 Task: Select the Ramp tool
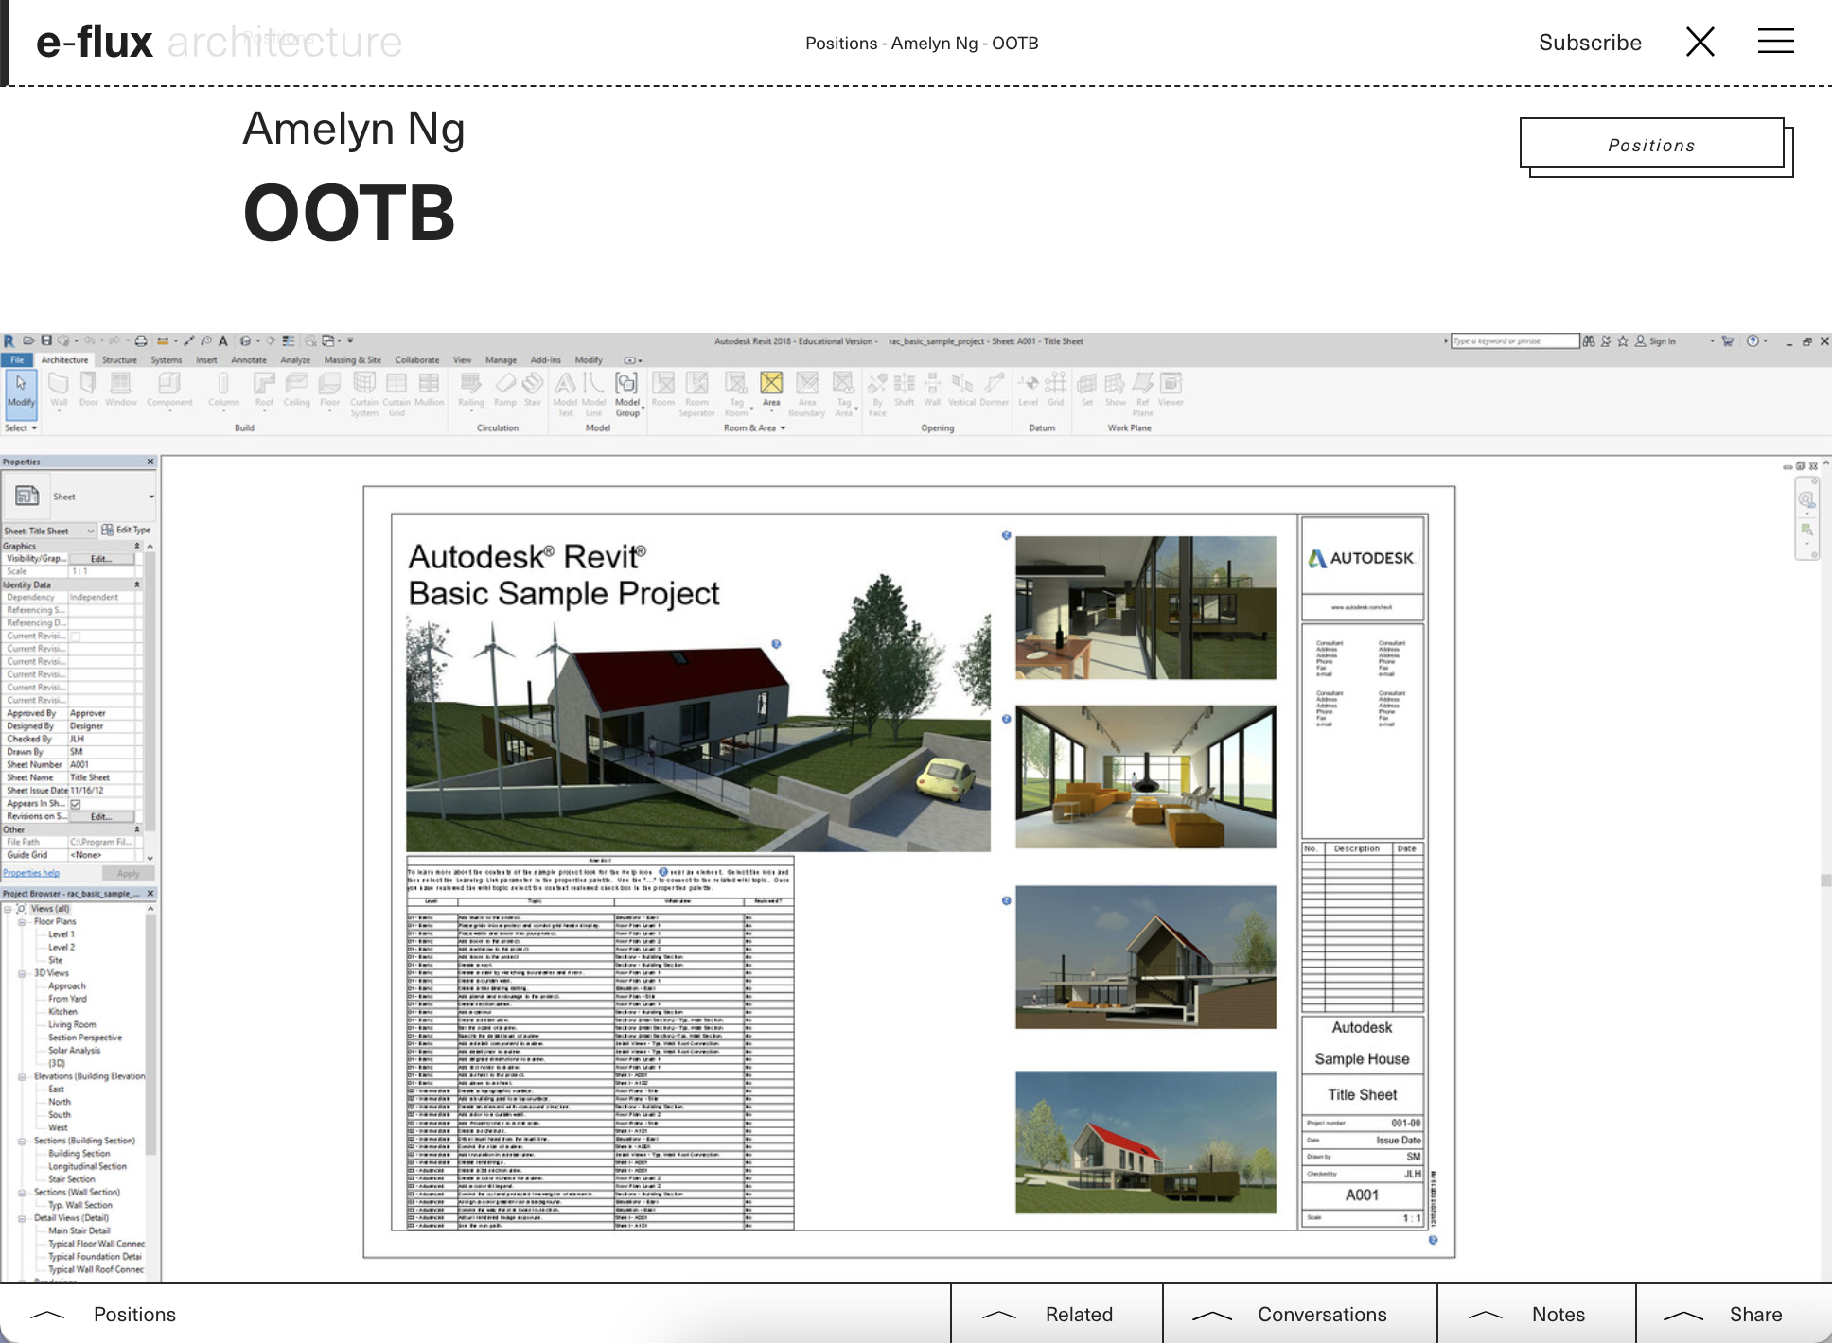pos(505,390)
